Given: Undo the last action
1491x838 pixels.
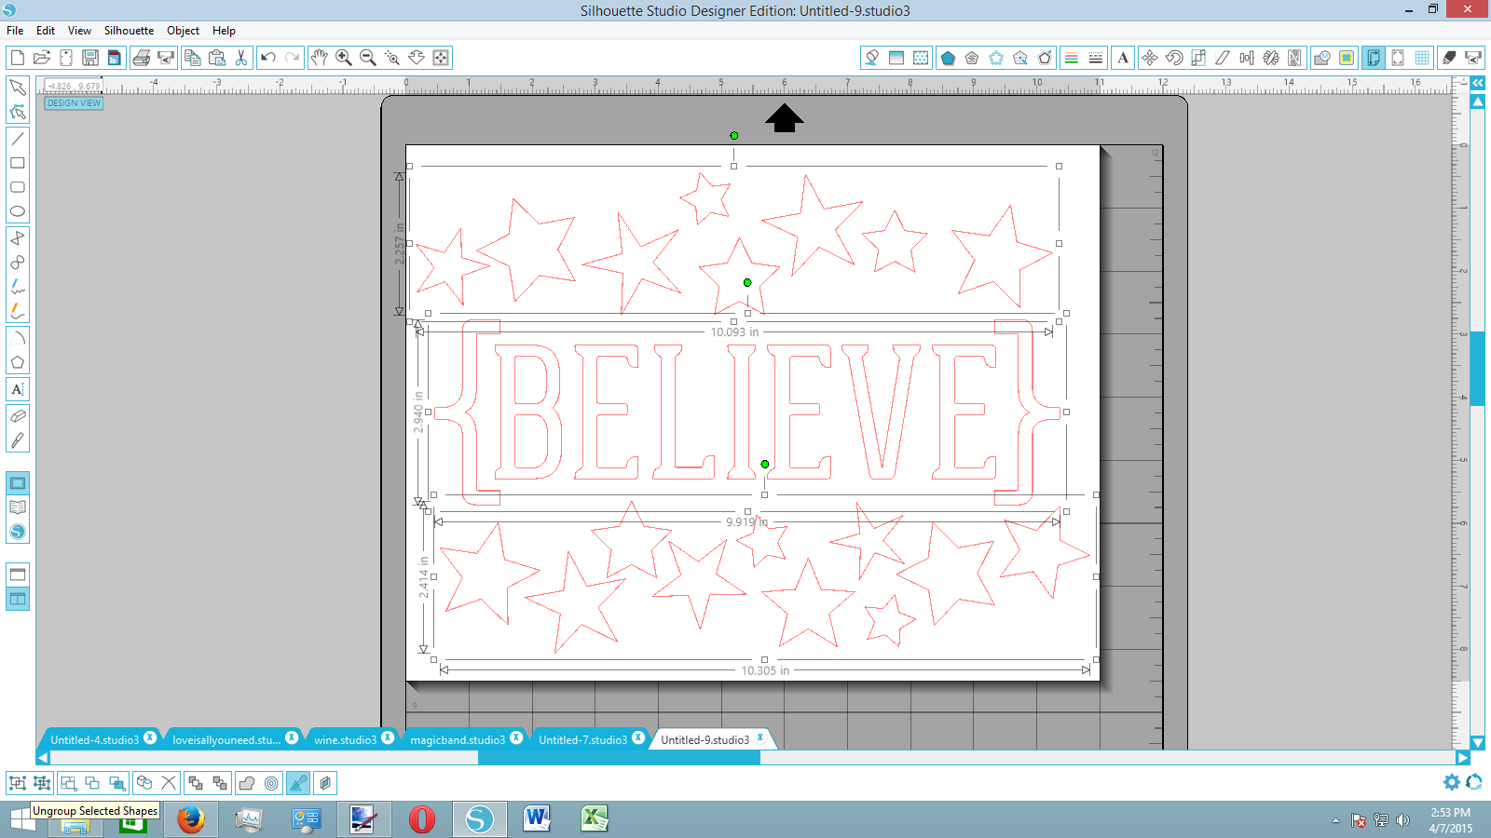Looking at the screenshot, I should (268, 58).
